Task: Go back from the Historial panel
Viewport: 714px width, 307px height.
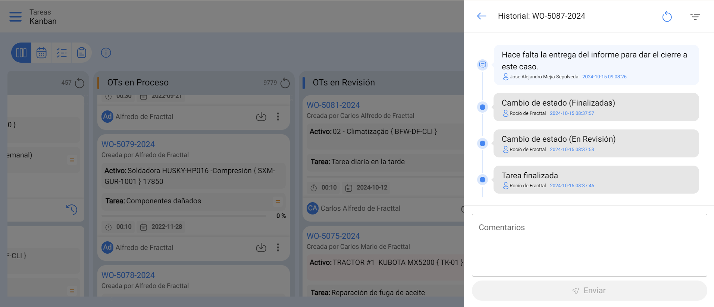Action: pyautogui.click(x=482, y=16)
